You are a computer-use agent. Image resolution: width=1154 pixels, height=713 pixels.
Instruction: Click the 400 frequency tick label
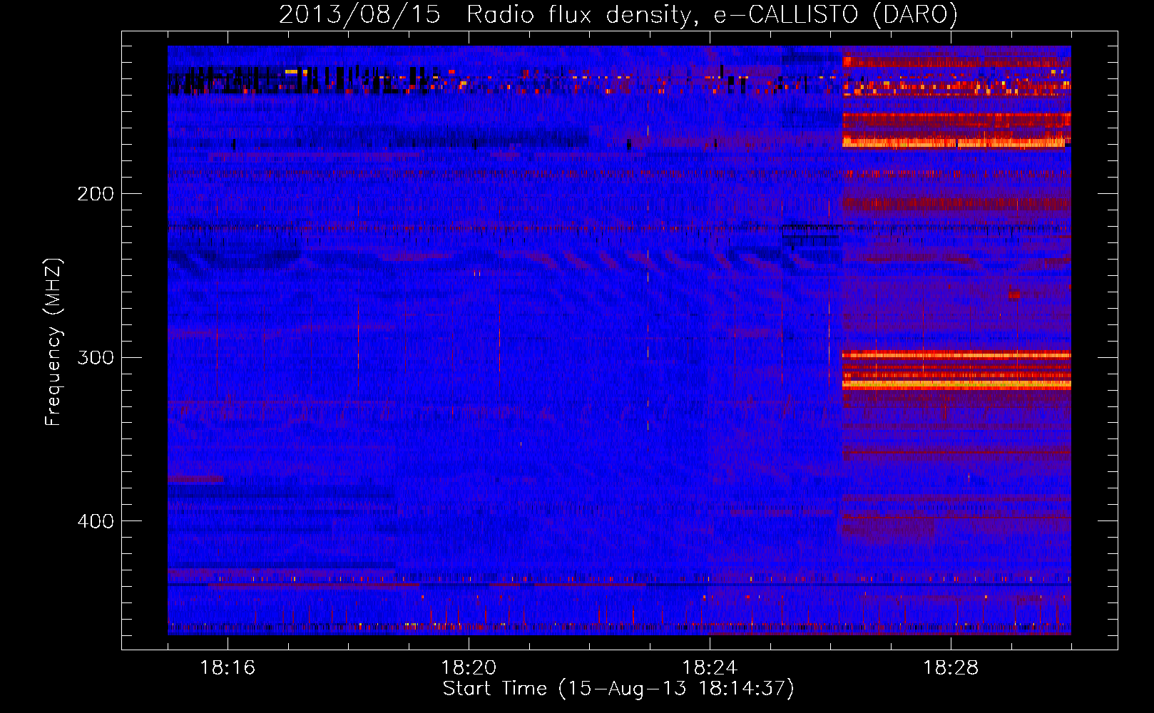pyautogui.click(x=96, y=520)
